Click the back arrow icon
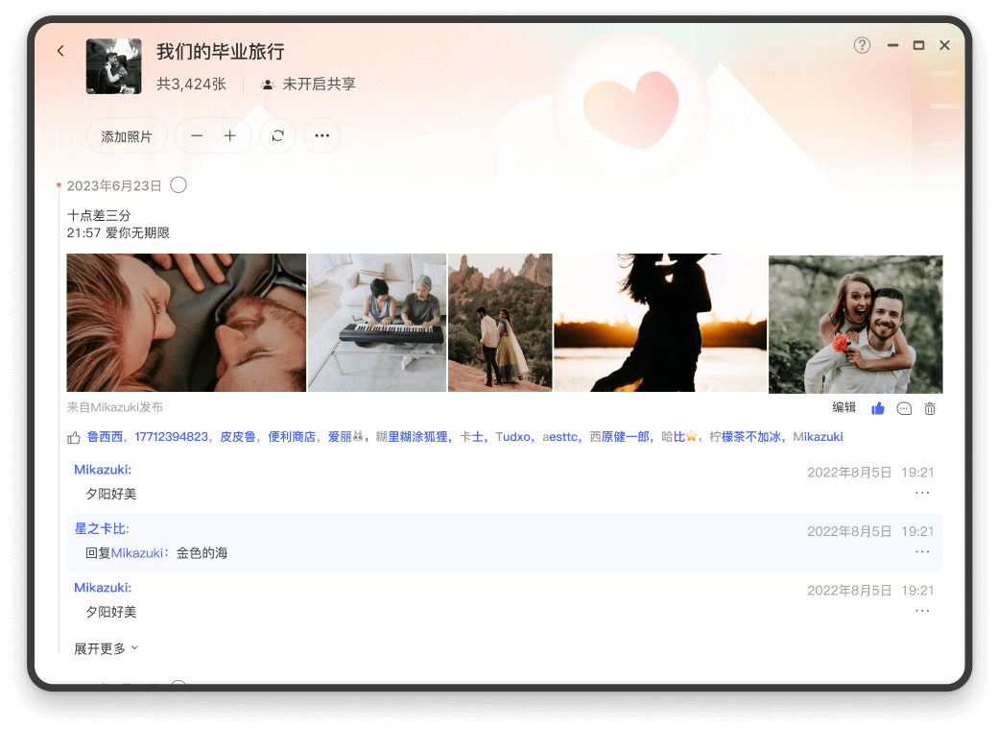The width and height of the screenshot is (998, 729). 60,51
